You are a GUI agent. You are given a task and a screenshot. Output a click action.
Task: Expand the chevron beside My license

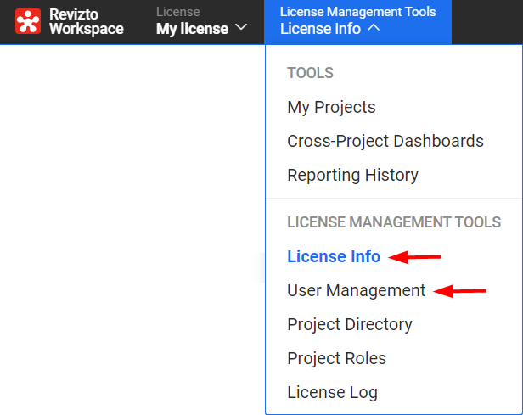point(241,27)
